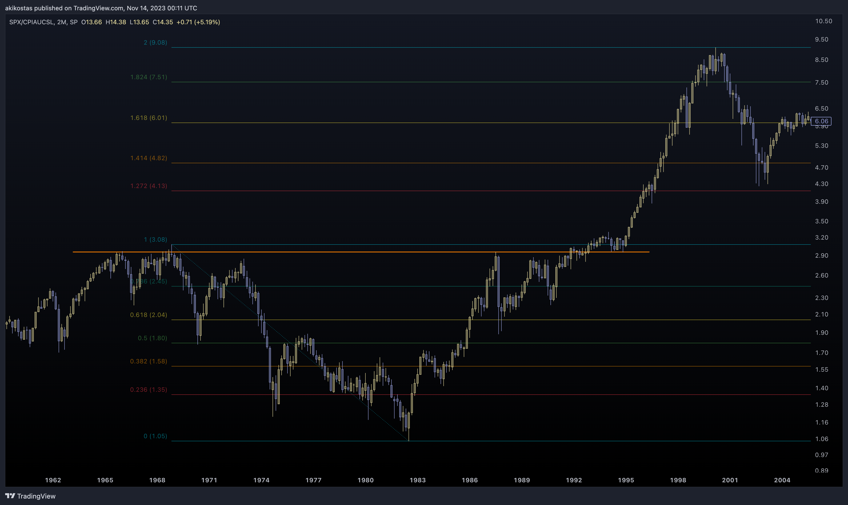The height and width of the screenshot is (505, 848).
Task: Click the Fibonacci label 1.272 (4.13)
Action: (149, 186)
